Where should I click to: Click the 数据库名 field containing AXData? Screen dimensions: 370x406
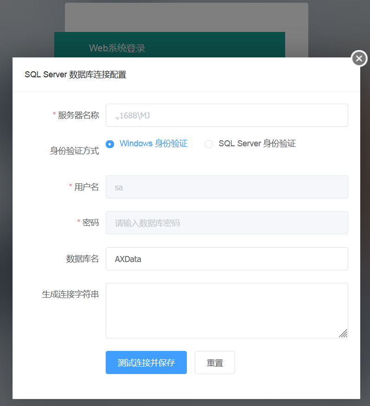[x=227, y=259]
